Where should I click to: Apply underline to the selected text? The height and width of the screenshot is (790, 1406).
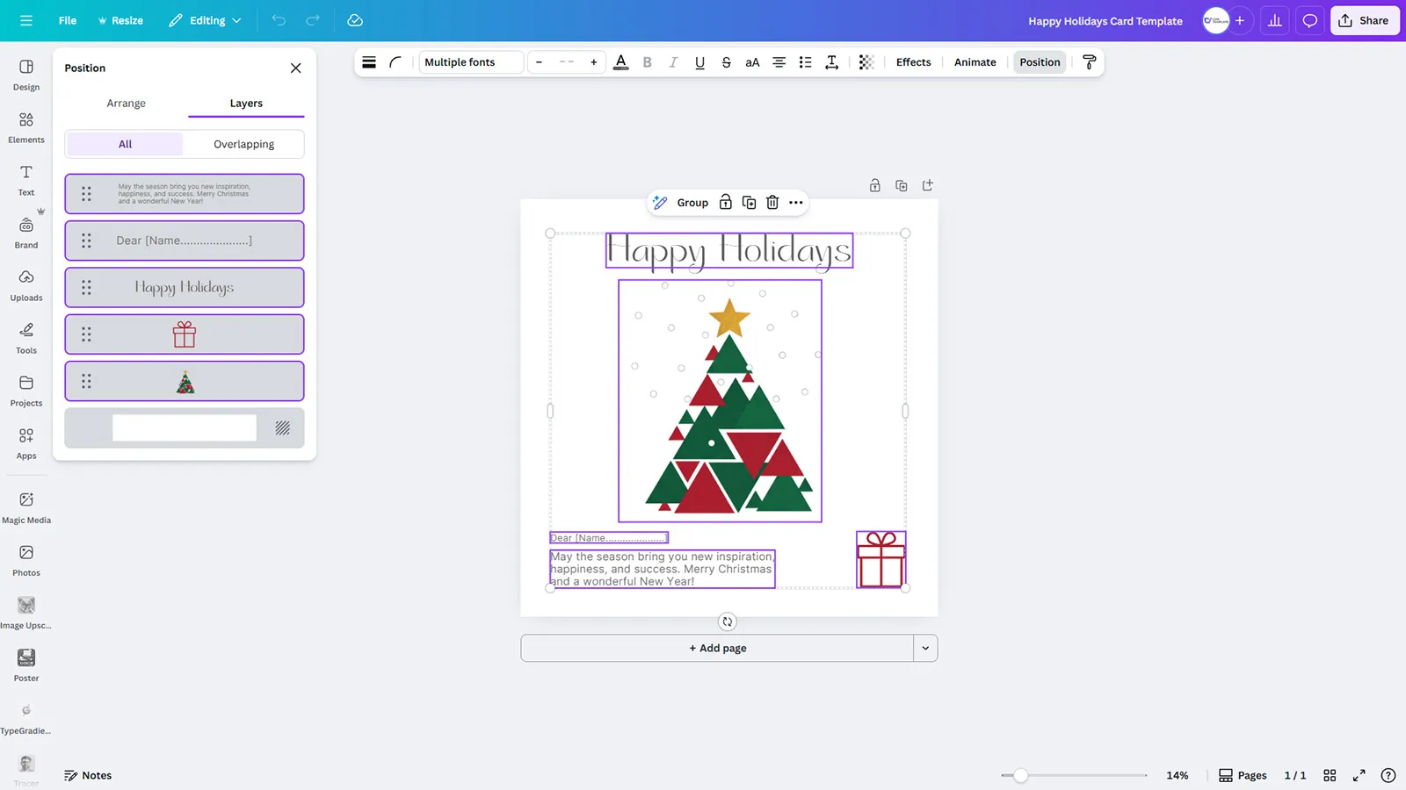(x=699, y=62)
